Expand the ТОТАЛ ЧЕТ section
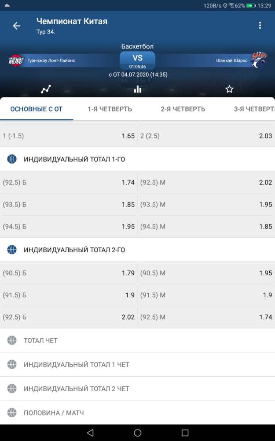The height and width of the screenshot is (441, 275). click(x=137, y=340)
